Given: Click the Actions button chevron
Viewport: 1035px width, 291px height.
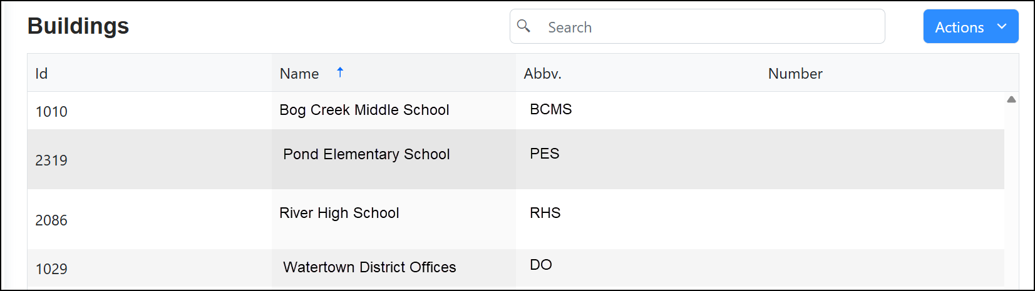Looking at the screenshot, I should point(1002,26).
